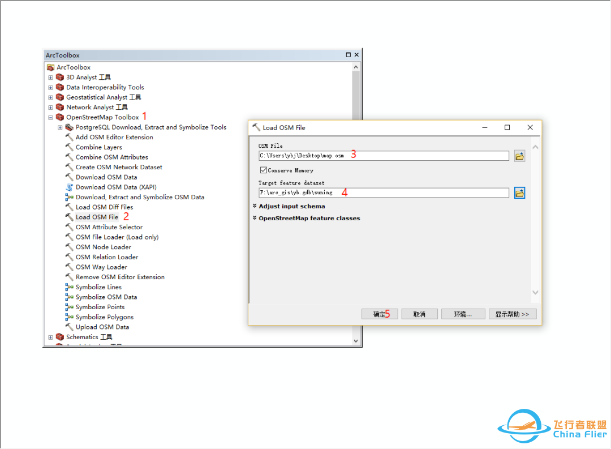Click the Load OSM File title bar hammer icon
The width and height of the screenshot is (611, 449).
[x=256, y=127]
